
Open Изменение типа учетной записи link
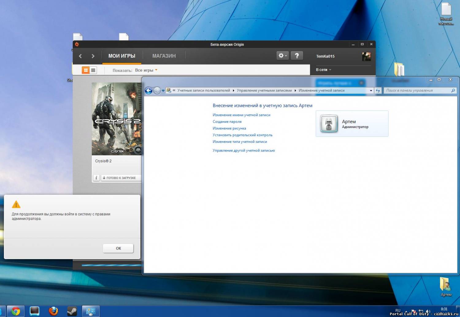(x=240, y=142)
